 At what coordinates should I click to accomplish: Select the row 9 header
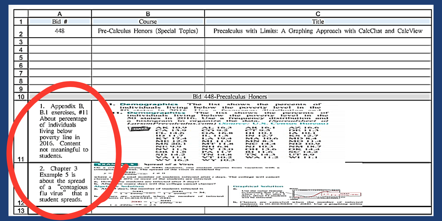(21, 88)
